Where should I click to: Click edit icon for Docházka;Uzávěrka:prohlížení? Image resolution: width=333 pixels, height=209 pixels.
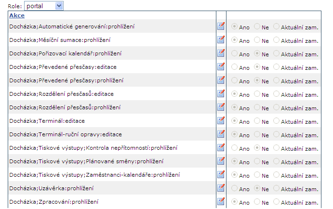(221, 188)
